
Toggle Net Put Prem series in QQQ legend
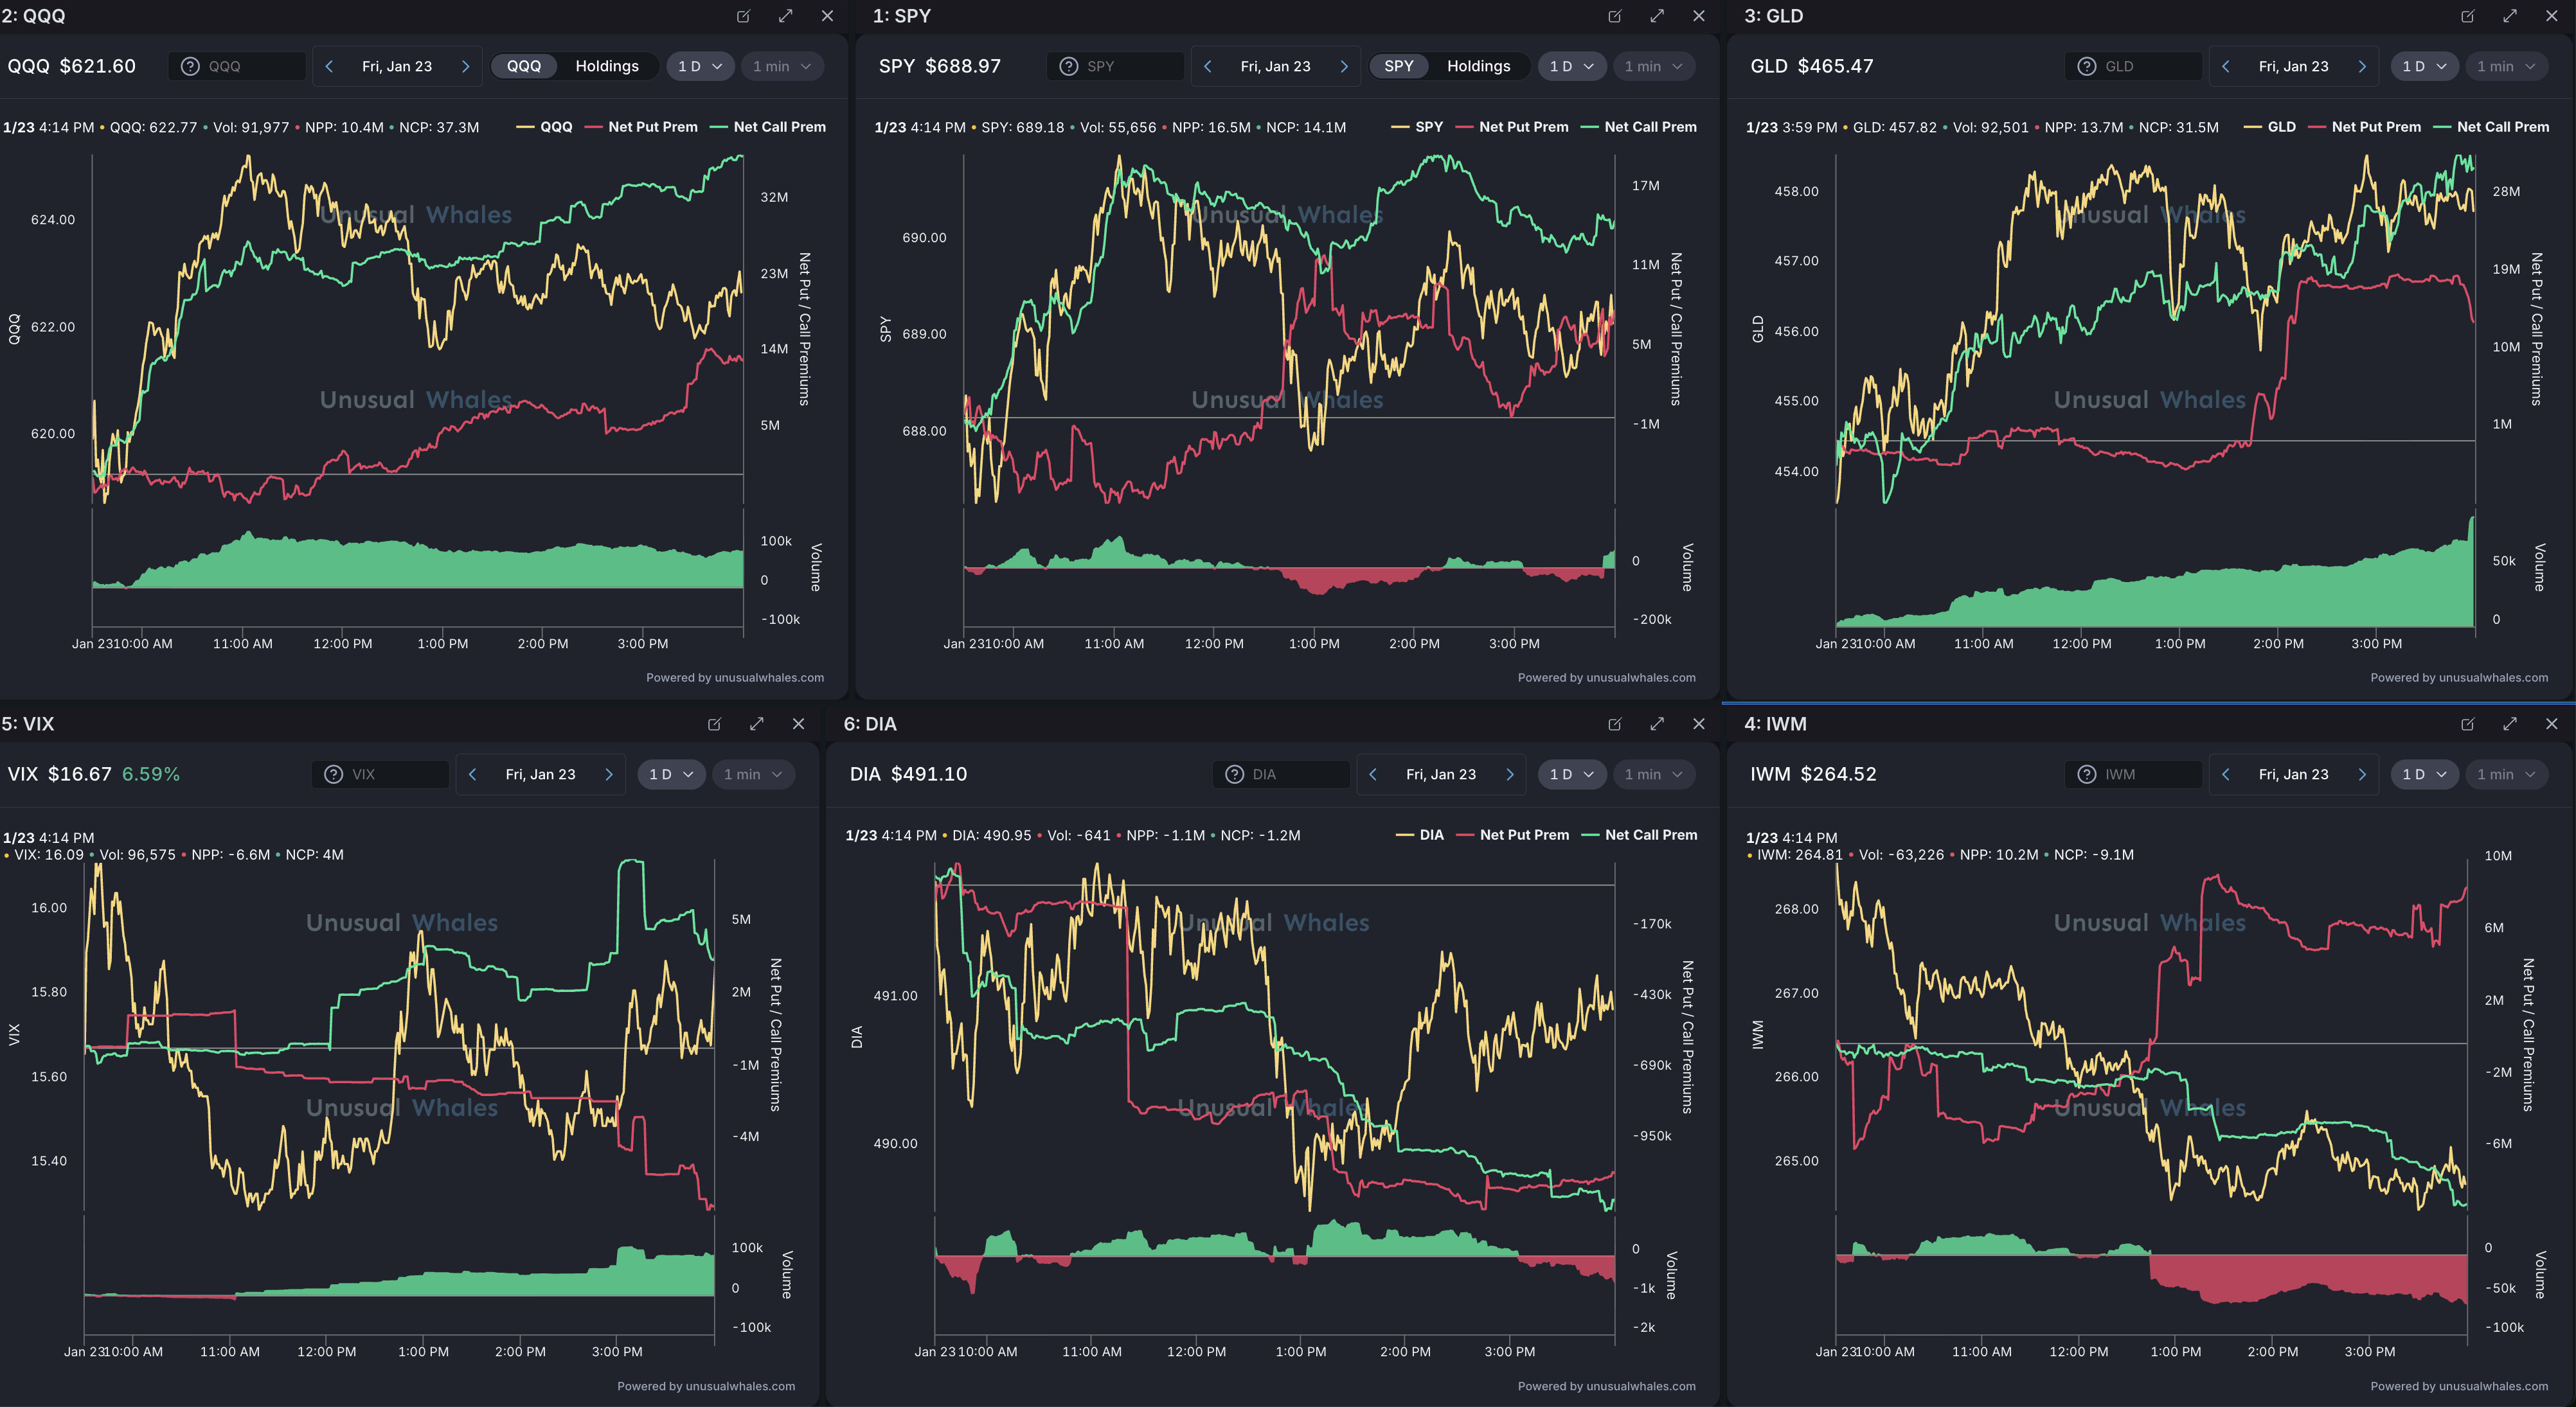652,127
